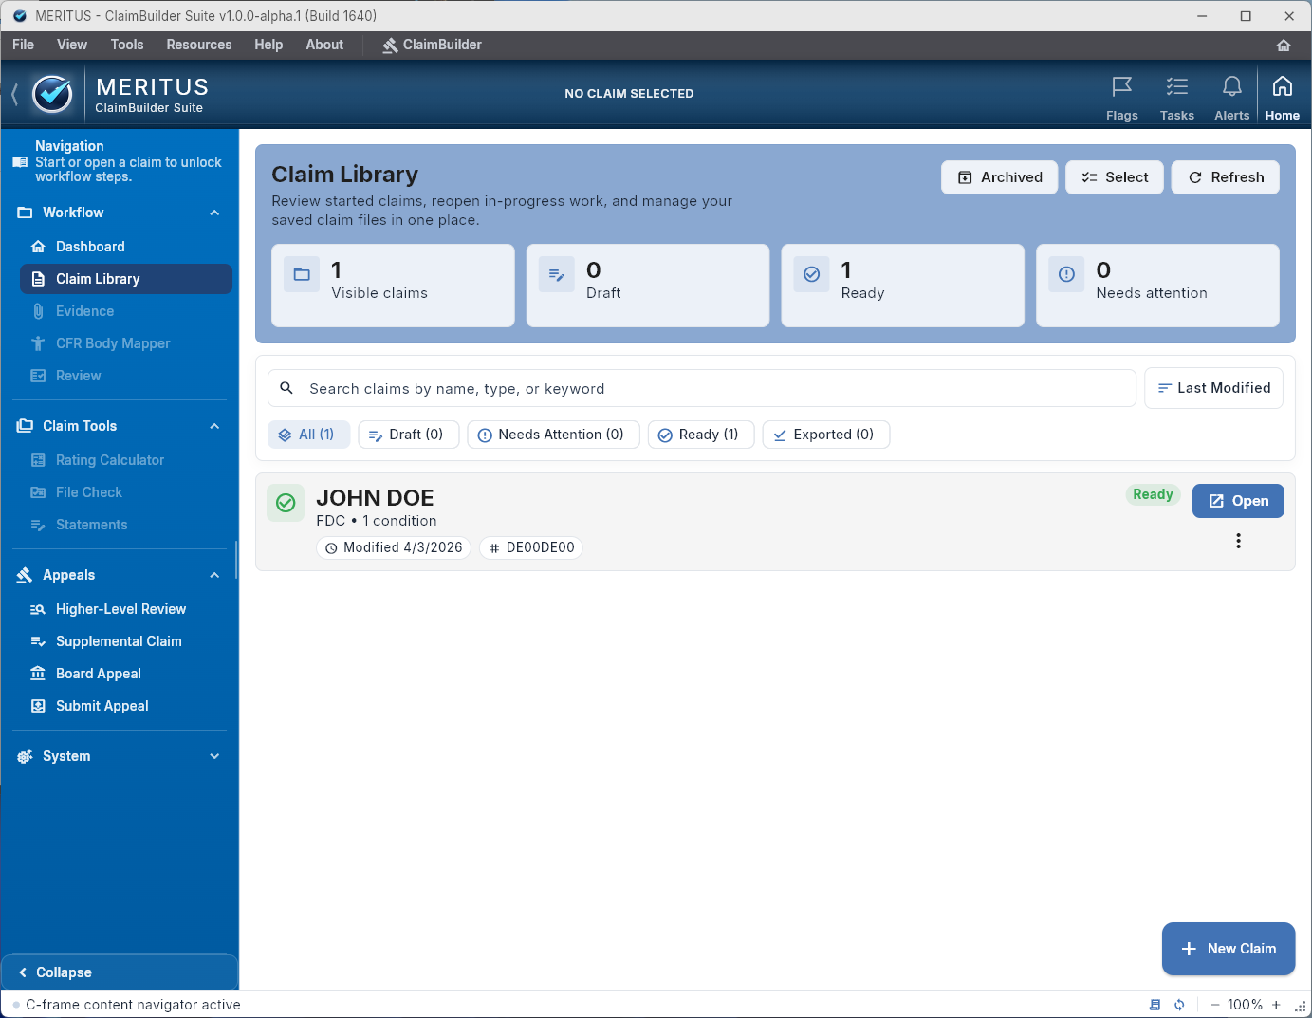Start a New Claim

click(1229, 949)
